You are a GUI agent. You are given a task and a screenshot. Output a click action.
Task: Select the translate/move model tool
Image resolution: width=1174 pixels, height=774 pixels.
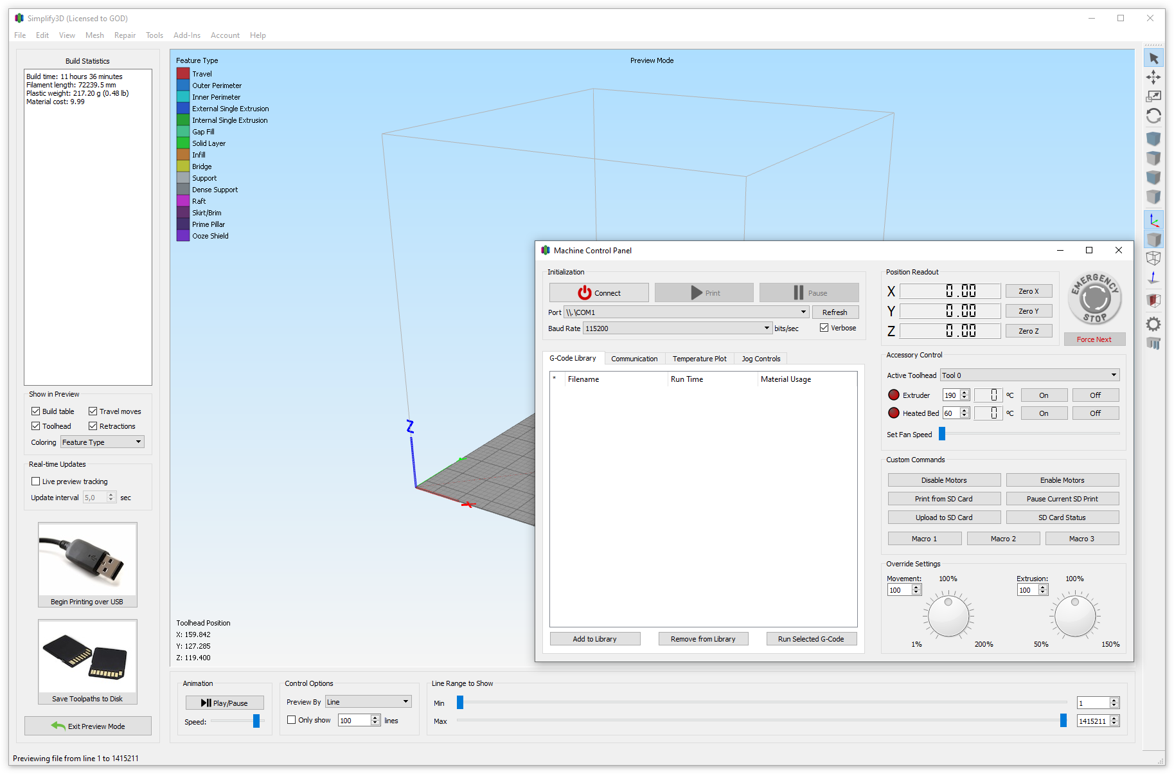[x=1153, y=78]
